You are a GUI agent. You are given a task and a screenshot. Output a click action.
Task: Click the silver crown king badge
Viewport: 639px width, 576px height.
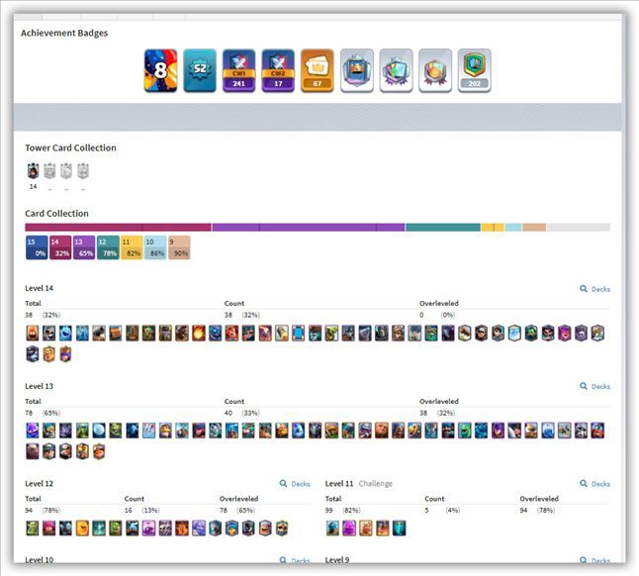point(356,70)
